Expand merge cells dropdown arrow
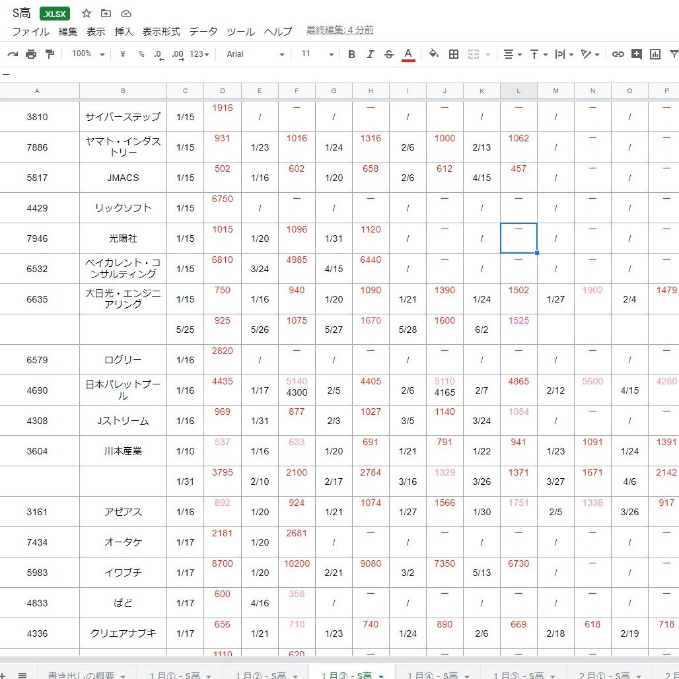 point(488,55)
